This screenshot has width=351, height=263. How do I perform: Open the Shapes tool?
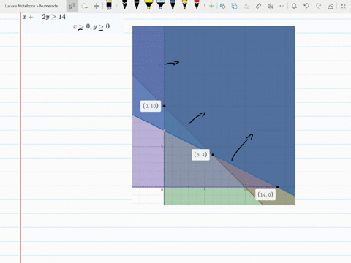tap(222, 6)
